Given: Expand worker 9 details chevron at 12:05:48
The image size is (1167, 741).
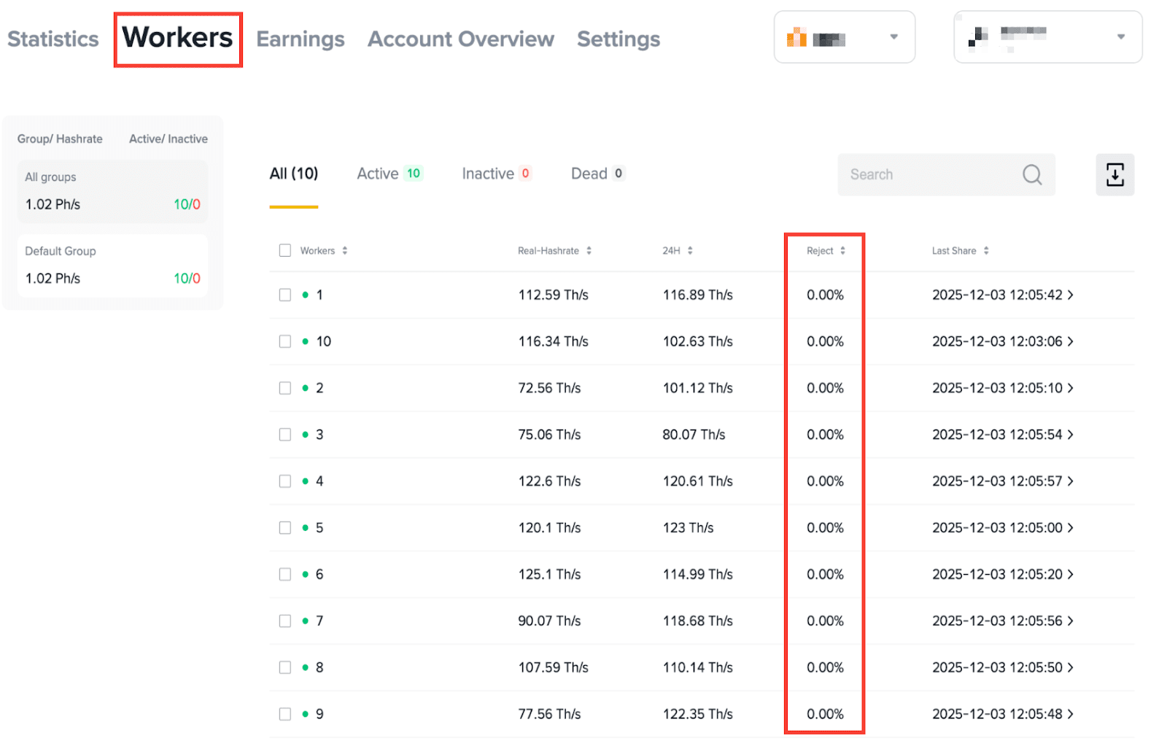Looking at the screenshot, I should (x=1071, y=714).
